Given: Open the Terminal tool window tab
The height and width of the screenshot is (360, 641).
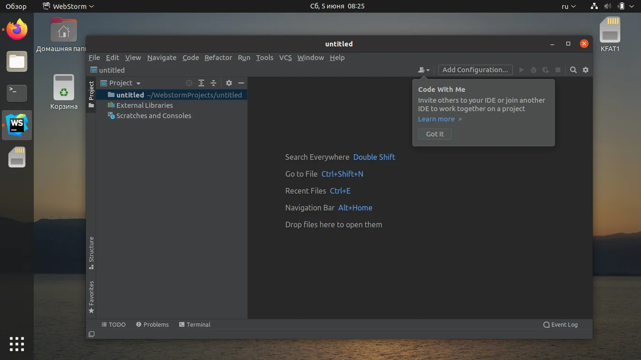Looking at the screenshot, I should tap(195, 324).
